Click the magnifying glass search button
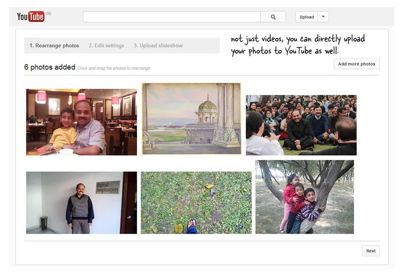The image size is (404, 277). pos(273,17)
